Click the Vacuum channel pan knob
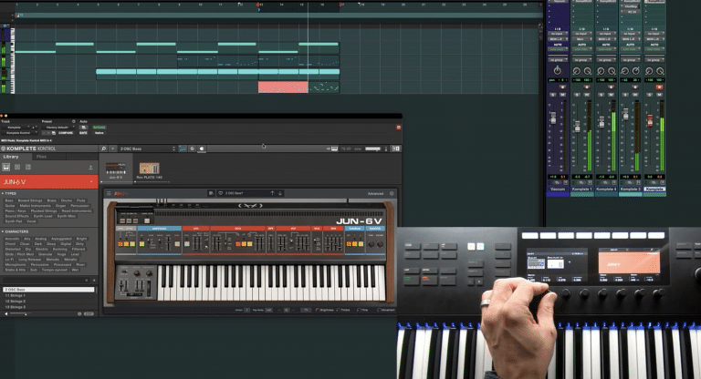The image size is (701, 379). pos(558,70)
